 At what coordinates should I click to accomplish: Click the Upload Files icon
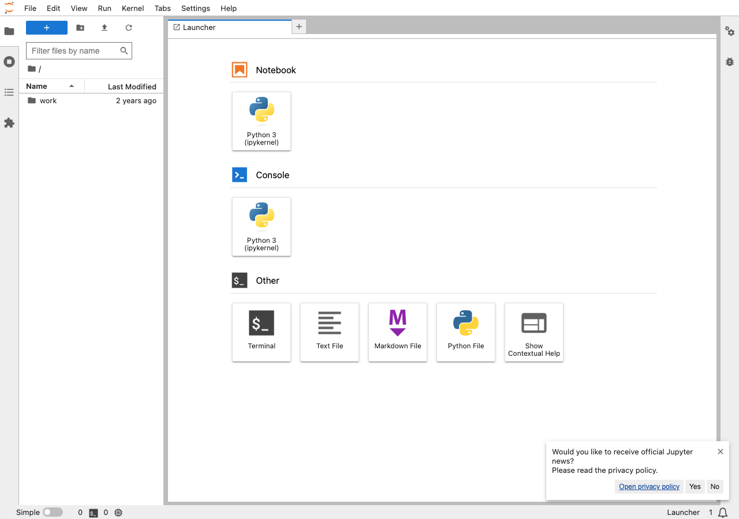tap(104, 28)
